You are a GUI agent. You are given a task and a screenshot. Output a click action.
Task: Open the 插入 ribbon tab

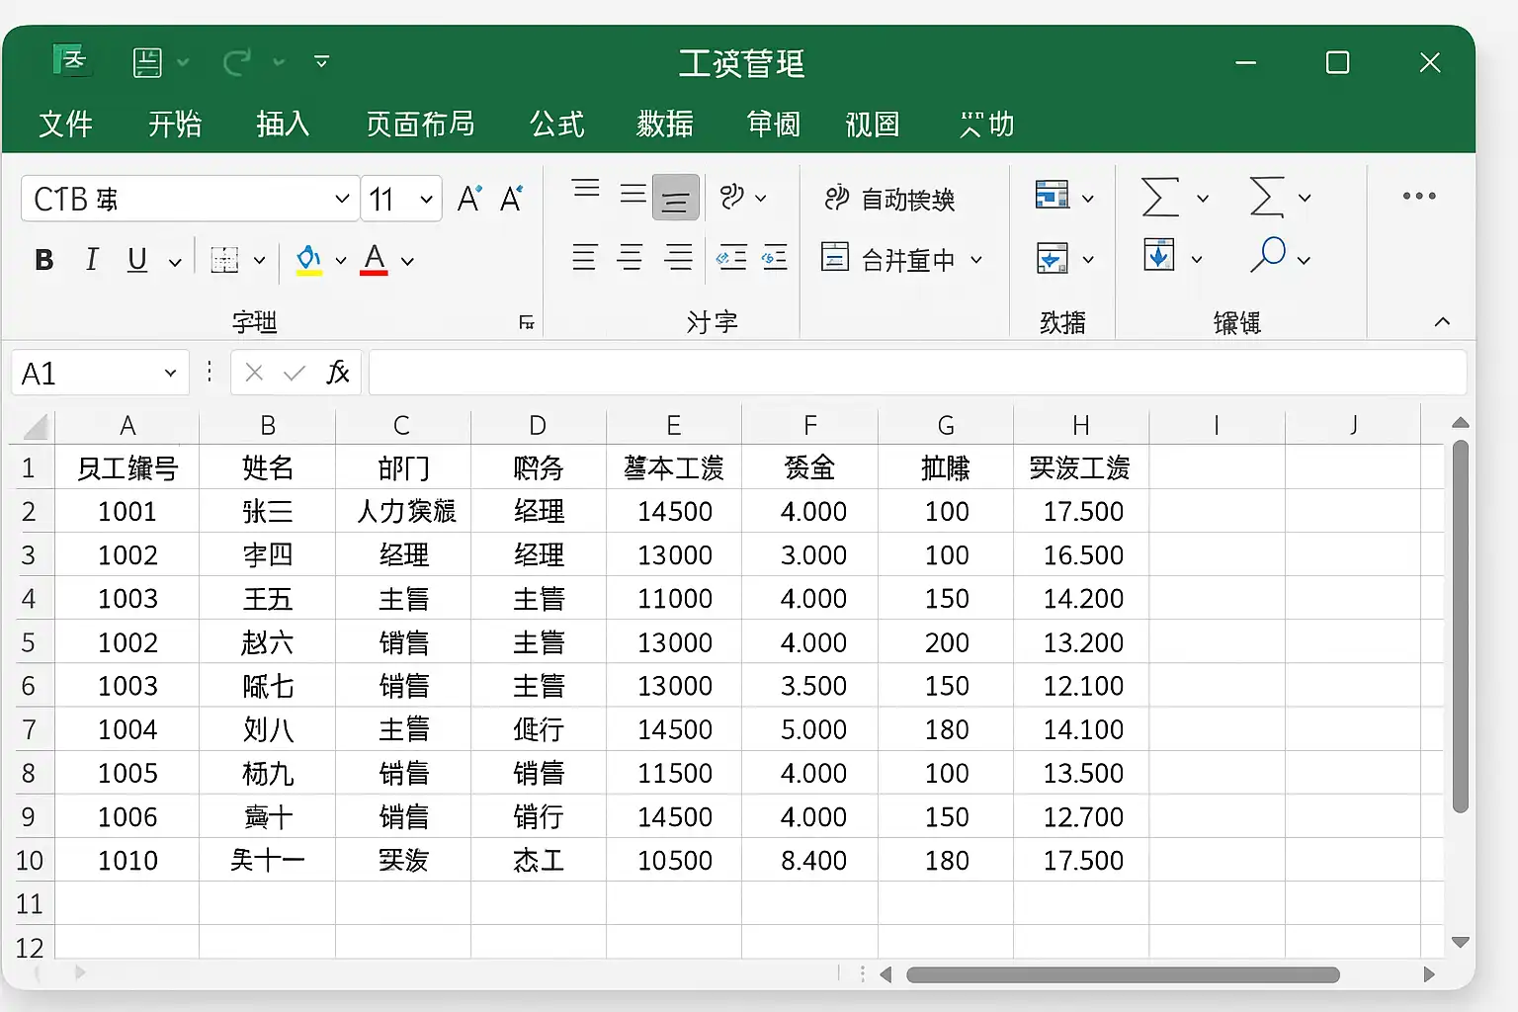point(283,124)
